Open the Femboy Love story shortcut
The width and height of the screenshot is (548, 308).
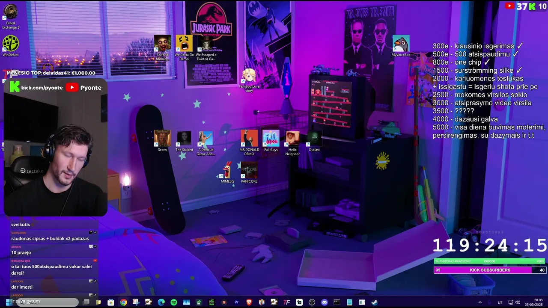pyautogui.click(x=249, y=80)
